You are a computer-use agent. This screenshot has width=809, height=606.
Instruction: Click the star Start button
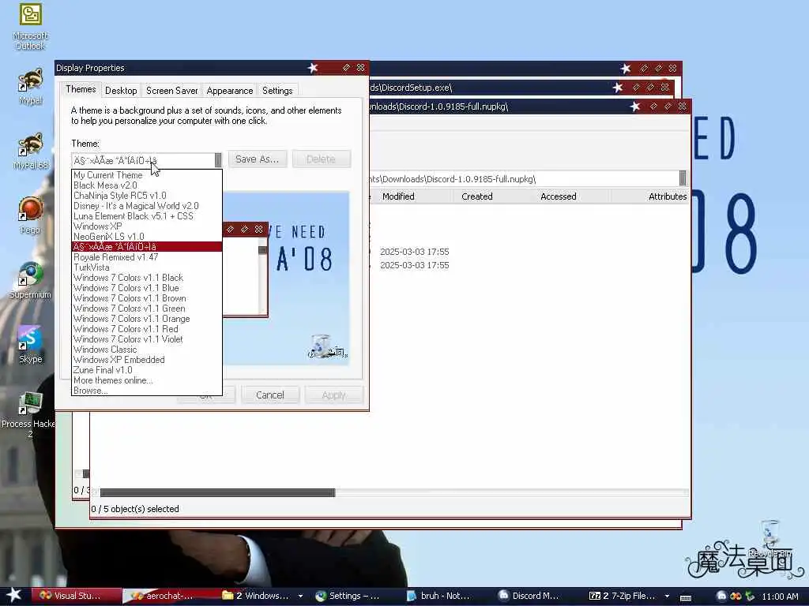pyautogui.click(x=13, y=595)
